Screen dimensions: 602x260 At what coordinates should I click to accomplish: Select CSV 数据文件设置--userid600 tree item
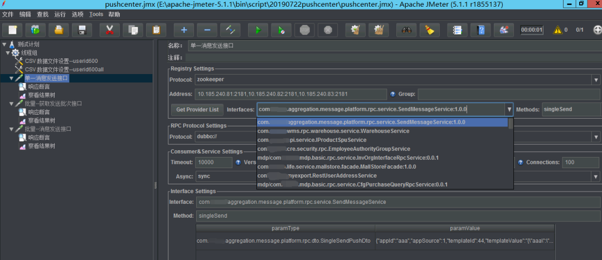pos(61,61)
